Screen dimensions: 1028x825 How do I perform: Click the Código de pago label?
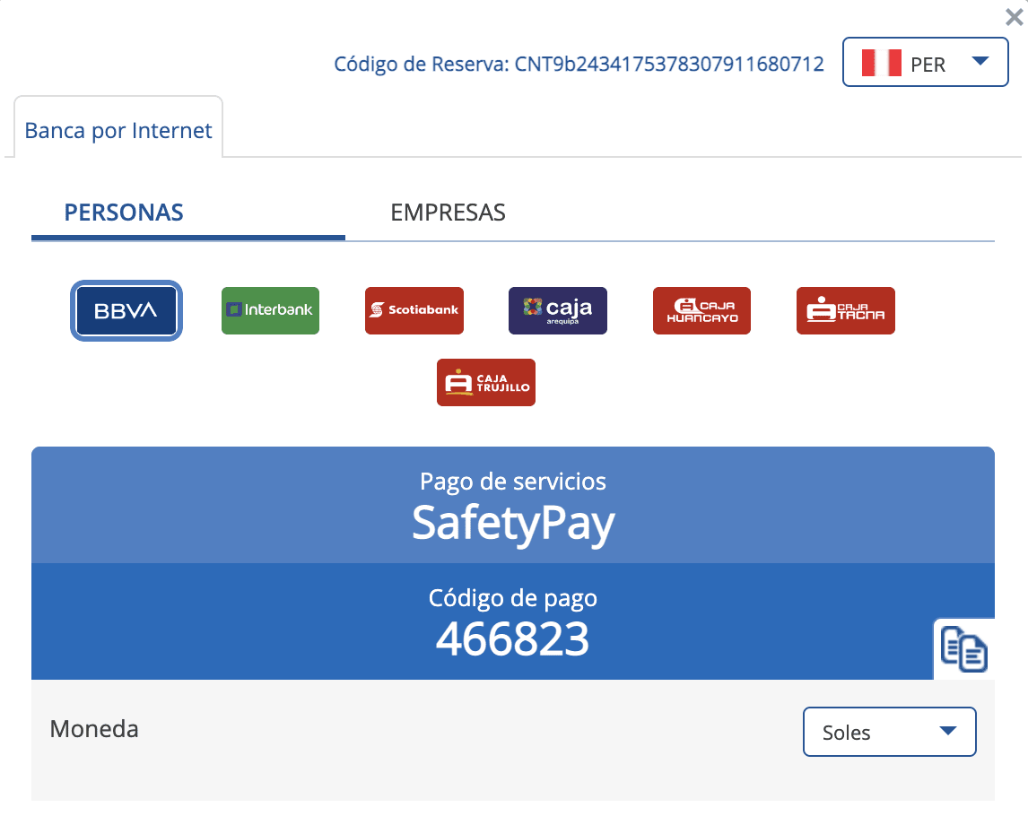pos(513,597)
